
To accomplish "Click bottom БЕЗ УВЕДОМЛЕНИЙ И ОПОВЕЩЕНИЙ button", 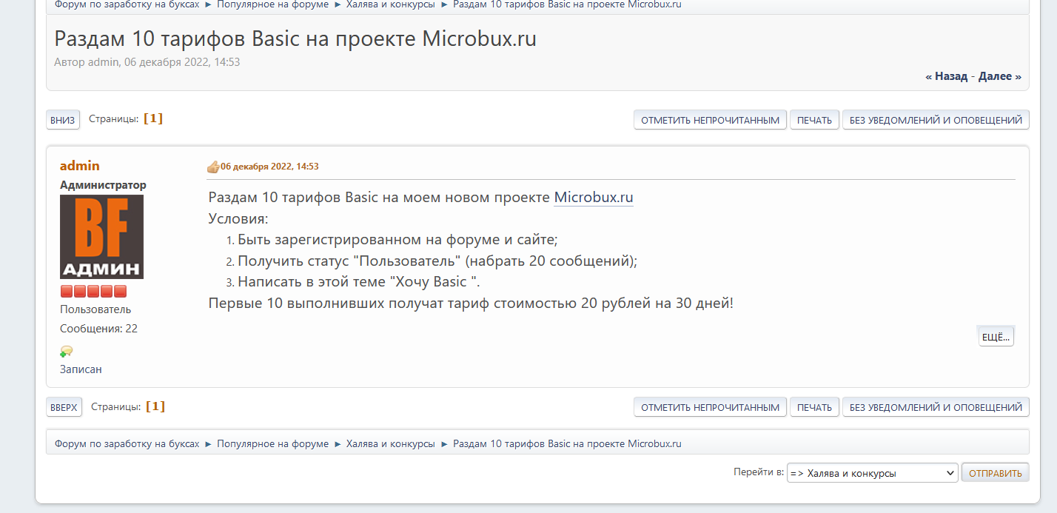I will click(936, 407).
